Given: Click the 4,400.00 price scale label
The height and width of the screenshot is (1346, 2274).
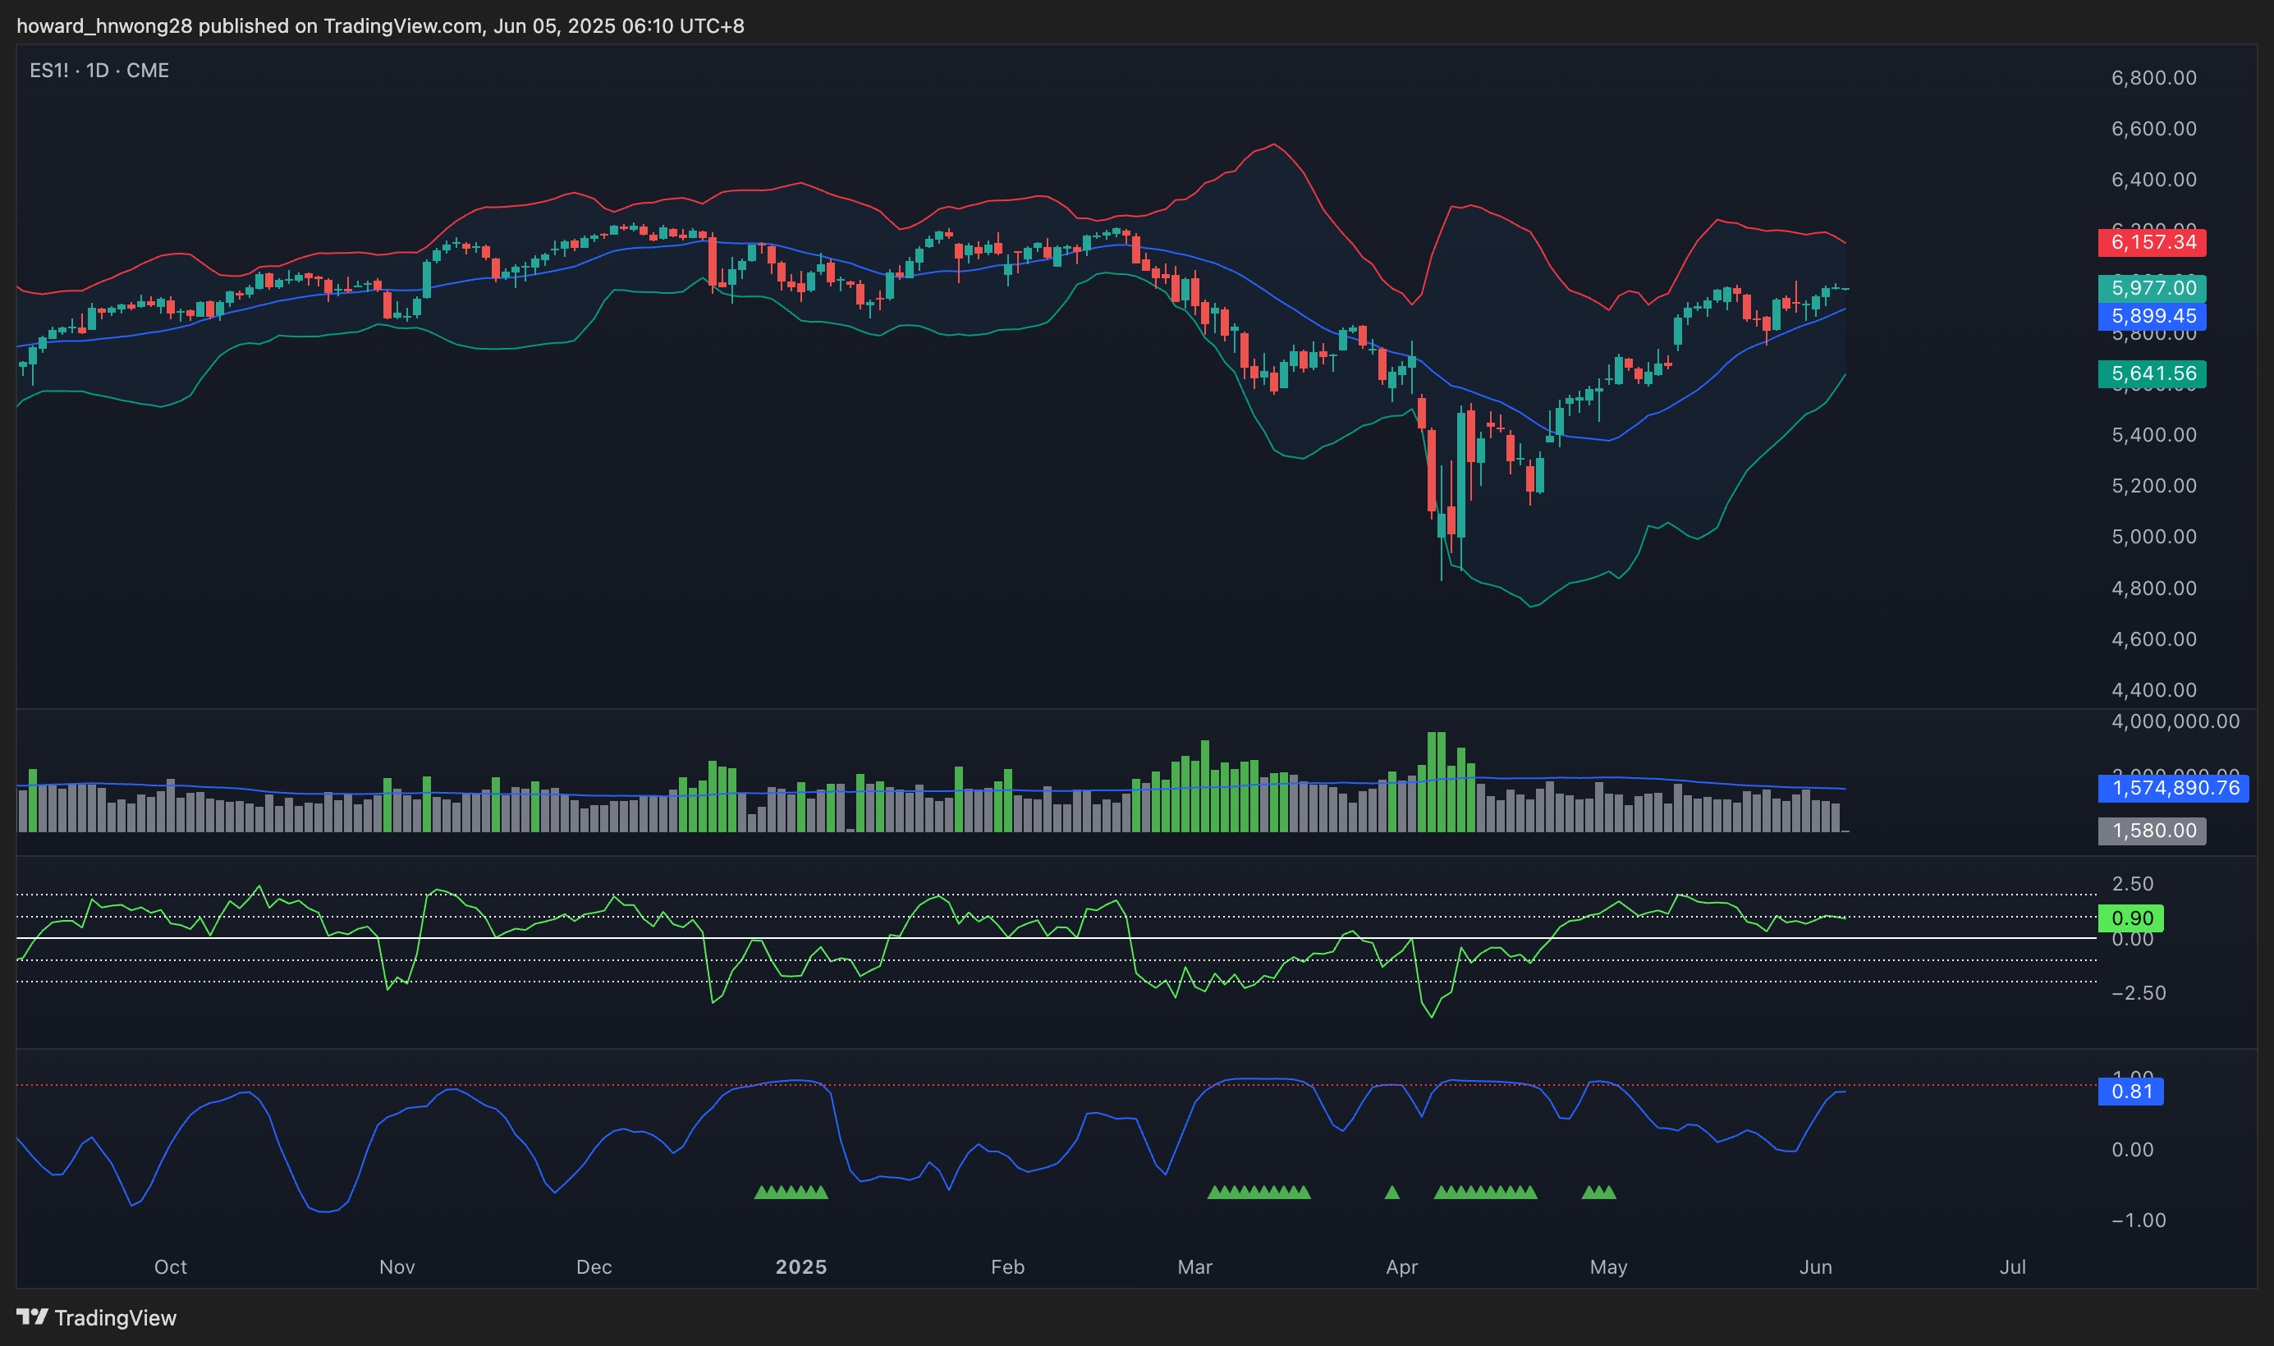Looking at the screenshot, I should tap(2153, 690).
